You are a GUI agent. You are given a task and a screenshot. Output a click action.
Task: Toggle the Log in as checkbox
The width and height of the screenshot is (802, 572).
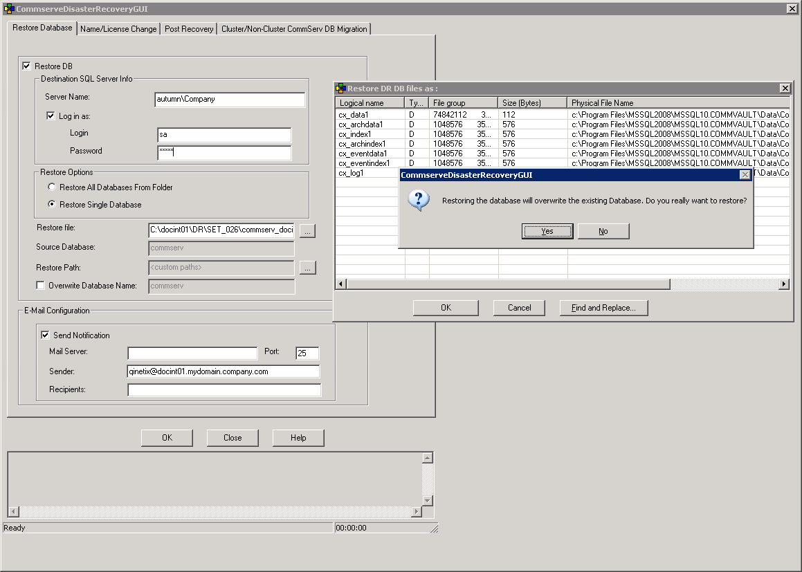51,116
